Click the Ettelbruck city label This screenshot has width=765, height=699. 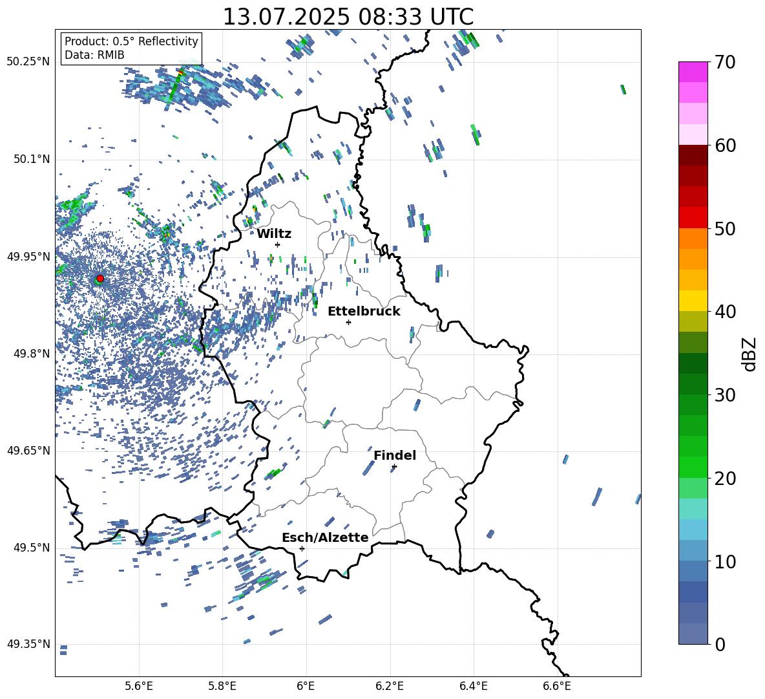point(364,312)
